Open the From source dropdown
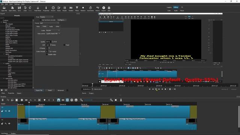The height and width of the screenshot is (135, 240). pos(46,17)
